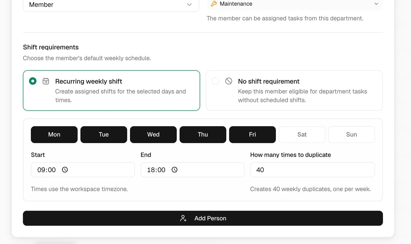Click 'The member can be assigned tasks' helper text
This screenshot has height=244, width=411.
pyautogui.click(x=285, y=19)
